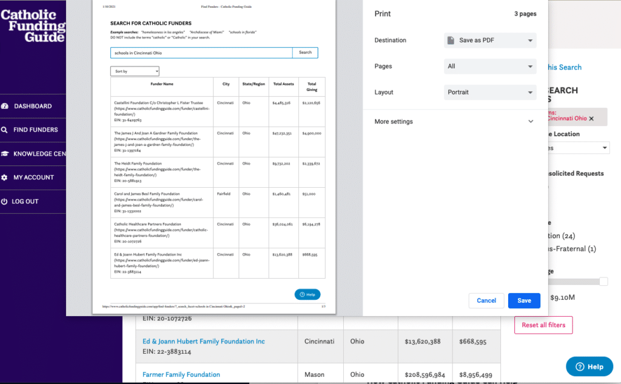Screen dimensions: 621x384
Task: Click the 3 pages label in print dialog
Action: [525, 14]
